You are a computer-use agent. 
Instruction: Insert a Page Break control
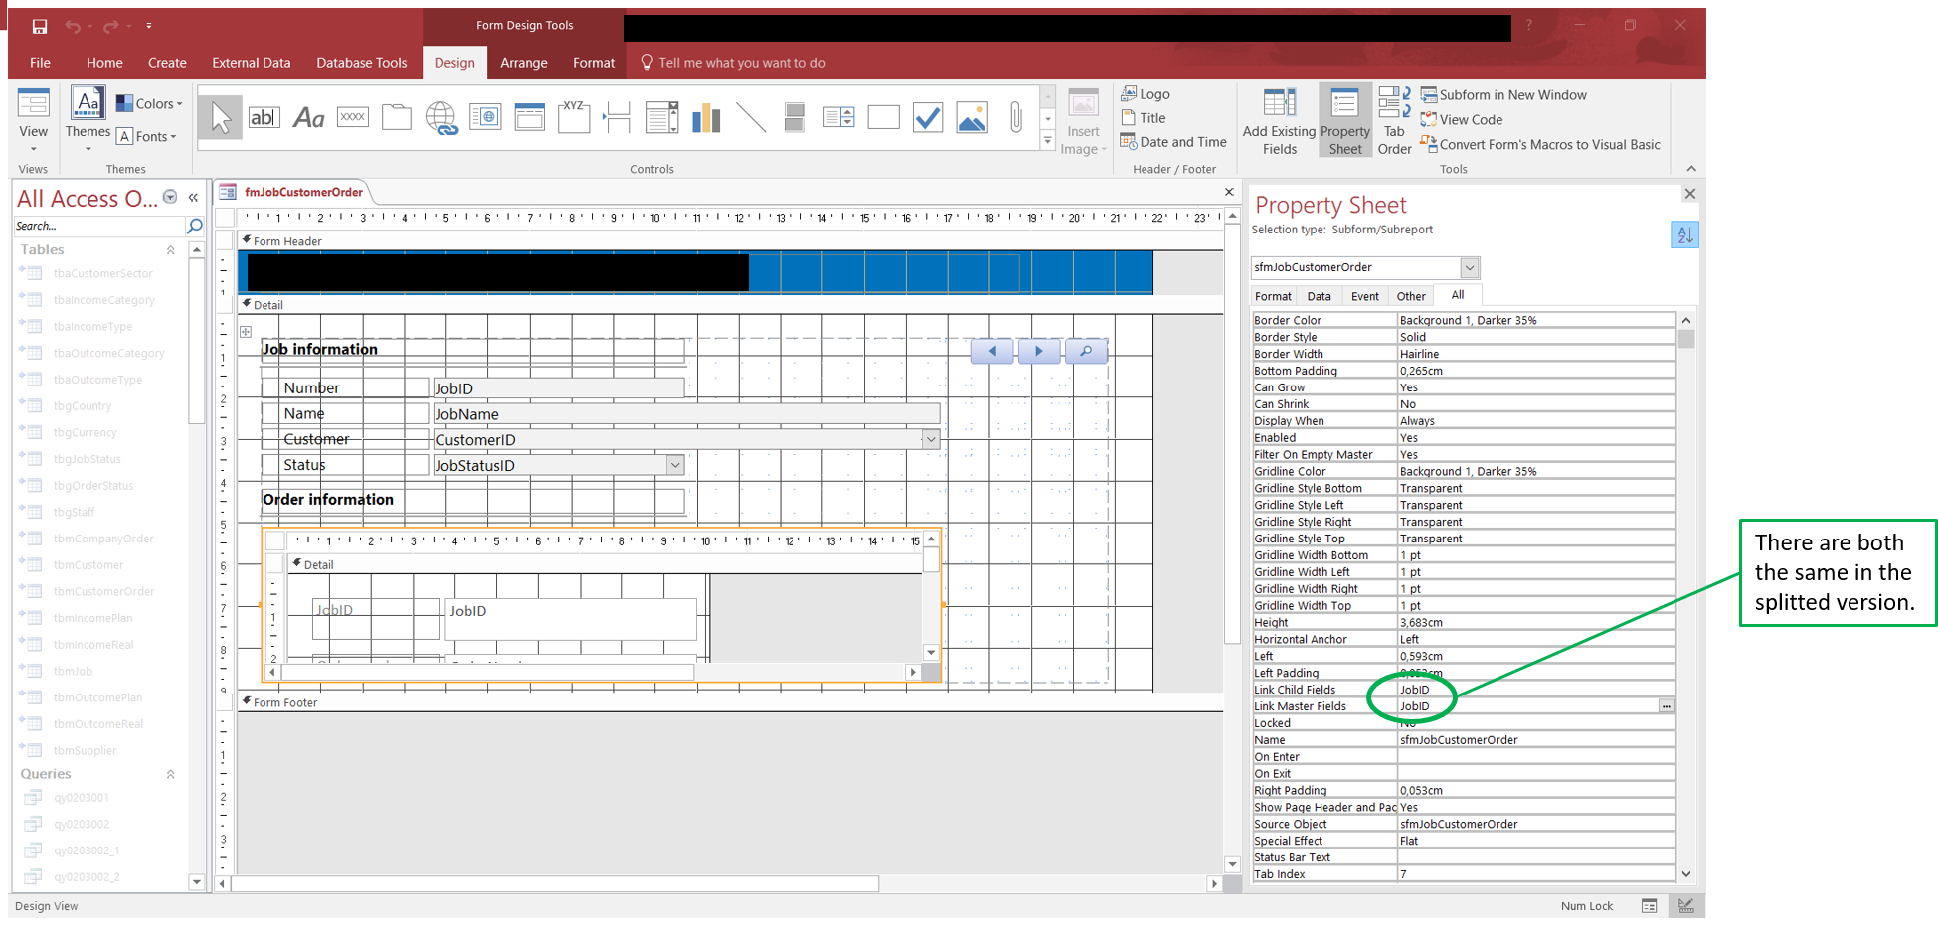click(617, 118)
